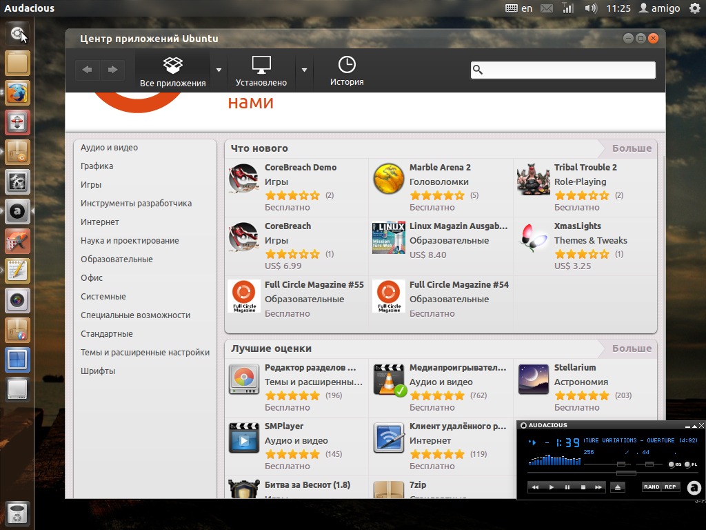The height and width of the screenshot is (530, 706).
Task: Open the camera lens app in launcher
Action: [x=17, y=300]
